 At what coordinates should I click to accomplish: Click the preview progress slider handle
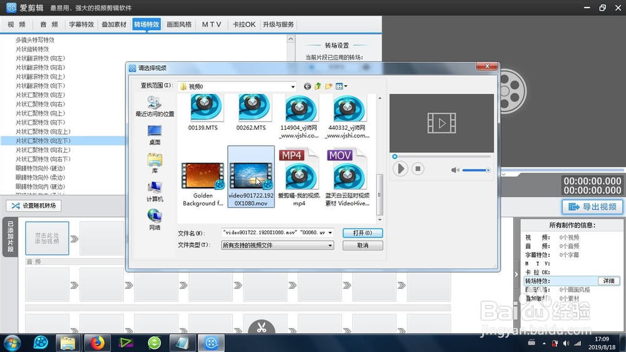coord(395,157)
